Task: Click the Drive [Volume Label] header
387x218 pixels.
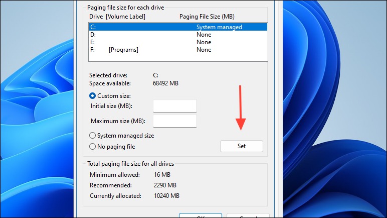Action: (x=117, y=17)
